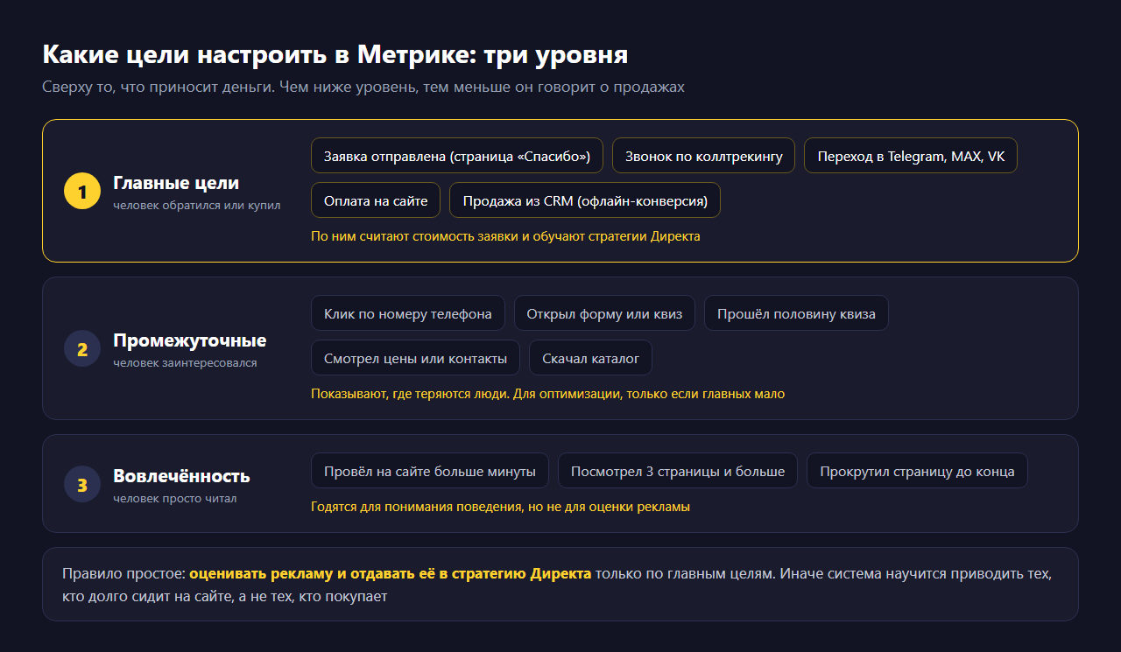
Task: Choose the «Оплата на сайте» chip
Action: point(376,200)
